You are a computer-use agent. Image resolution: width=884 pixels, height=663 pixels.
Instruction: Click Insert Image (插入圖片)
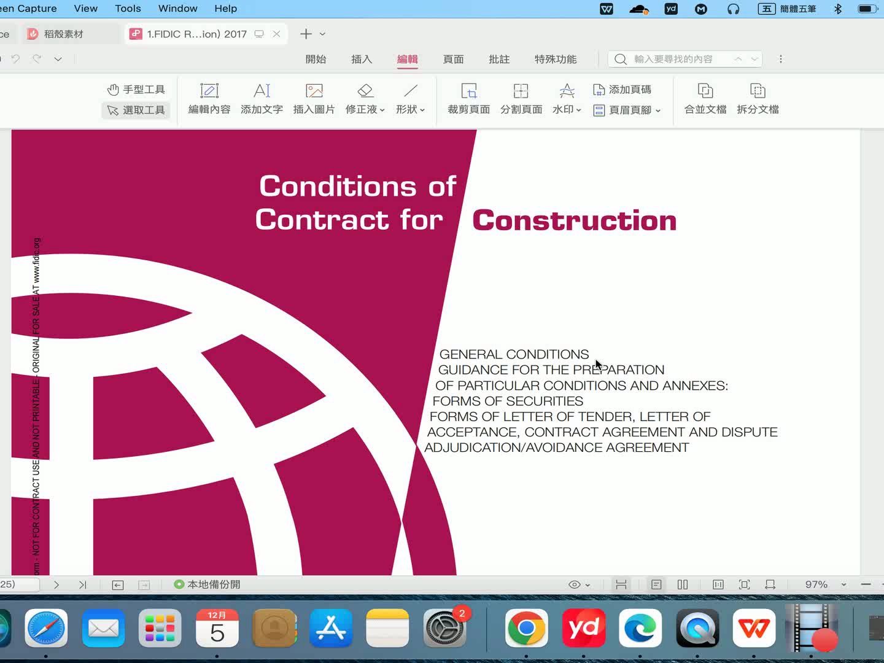pos(314,99)
